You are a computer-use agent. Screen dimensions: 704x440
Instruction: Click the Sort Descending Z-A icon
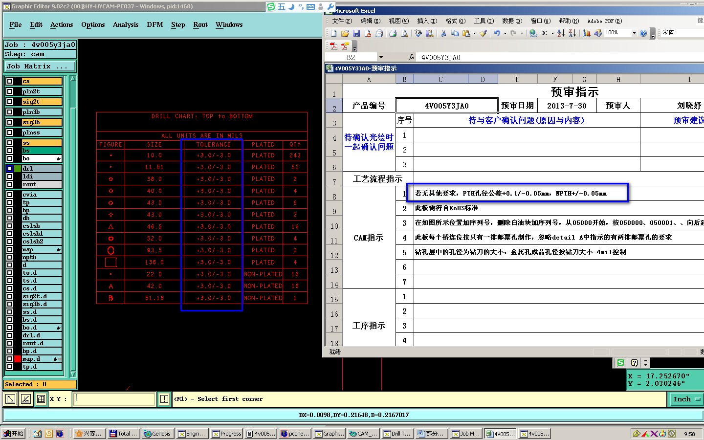pos(572,33)
